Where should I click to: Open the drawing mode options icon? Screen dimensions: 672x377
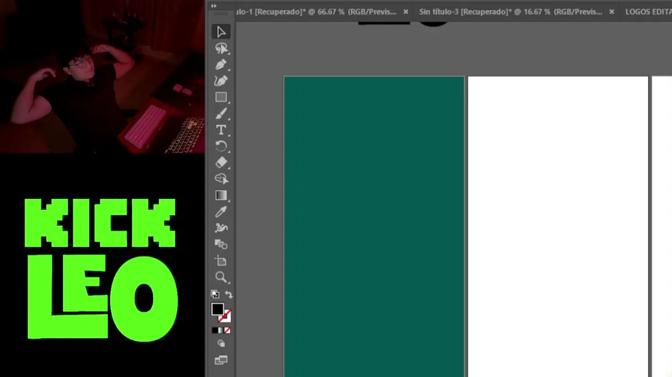click(221, 343)
